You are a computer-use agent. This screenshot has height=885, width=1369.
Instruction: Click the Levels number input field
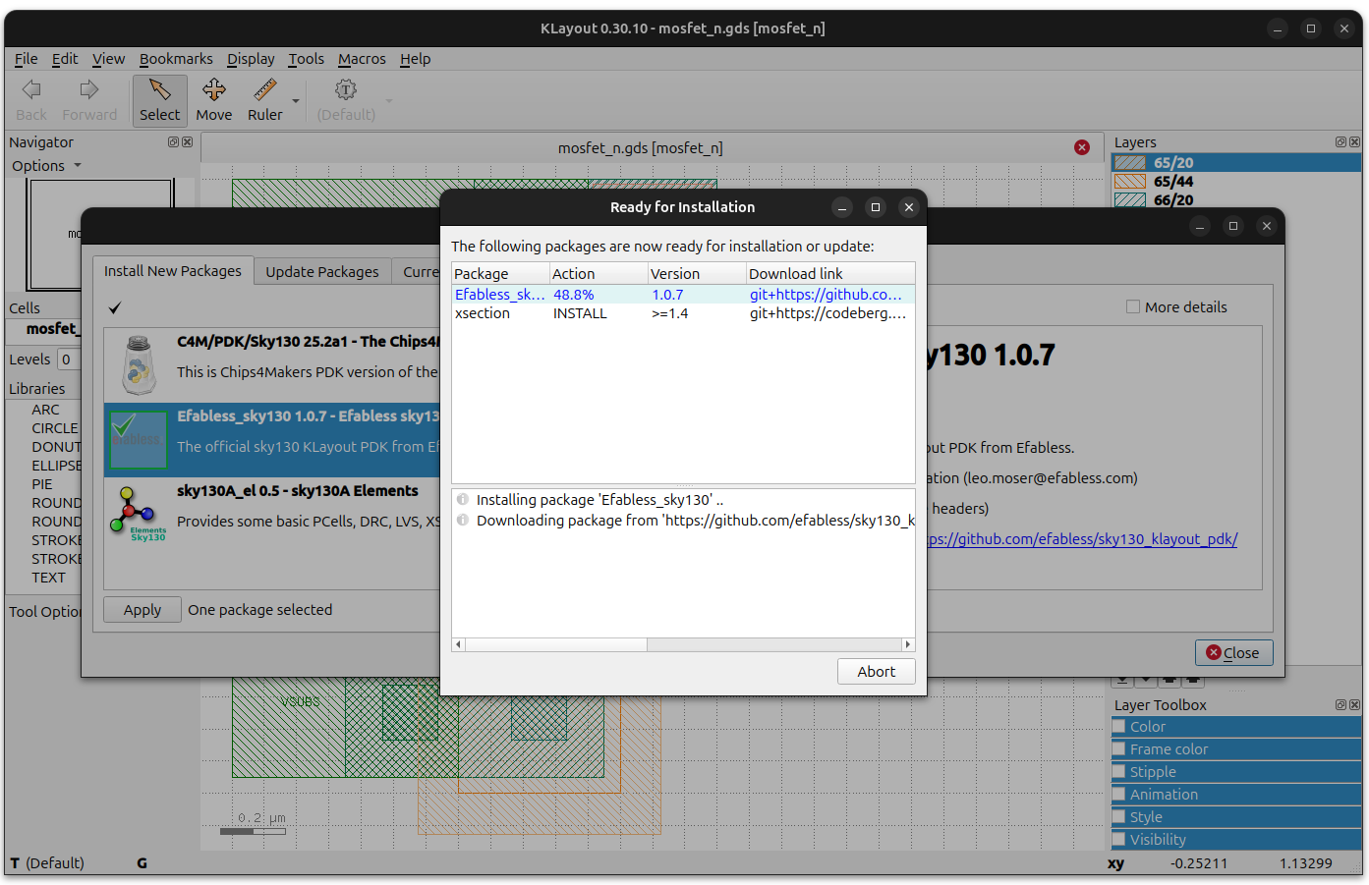click(x=69, y=360)
